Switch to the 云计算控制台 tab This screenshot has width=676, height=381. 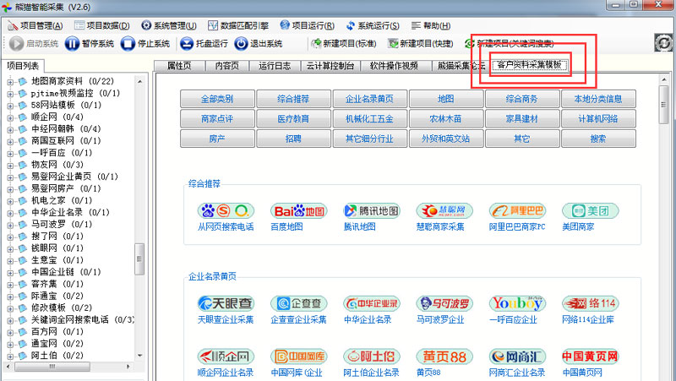[330, 66]
